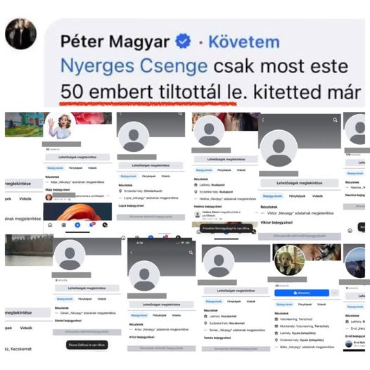This screenshot has width=370, height=370.
Task: Open the three-dot menu beside the blue button
Action: [335, 293]
